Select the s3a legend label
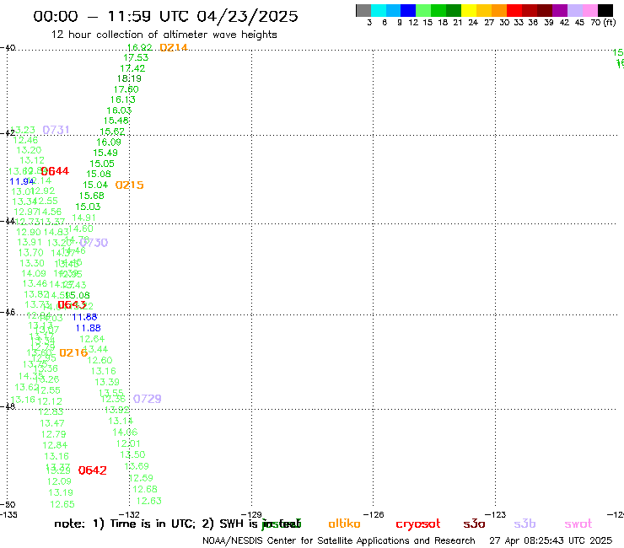Screen dimensions: 624x548 pos(474,524)
